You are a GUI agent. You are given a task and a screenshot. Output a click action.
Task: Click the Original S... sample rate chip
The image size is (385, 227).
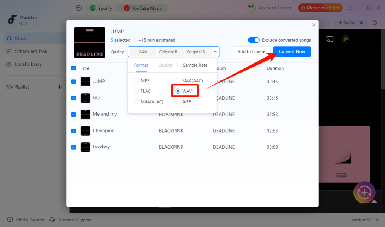coord(197,52)
